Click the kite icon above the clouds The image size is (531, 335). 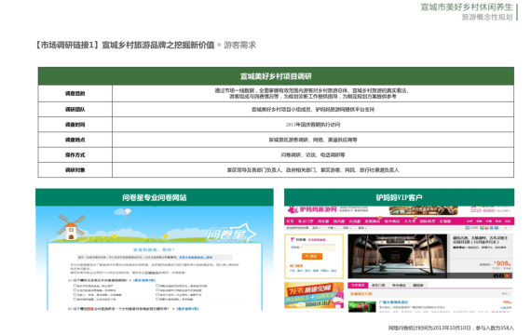pyautogui.click(x=128, y=213)
